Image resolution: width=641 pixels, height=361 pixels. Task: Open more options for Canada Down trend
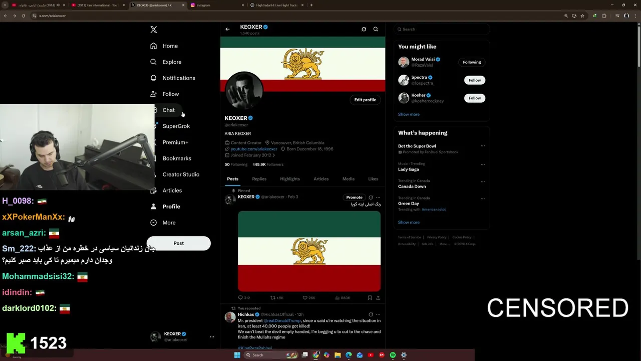[483, 181]
